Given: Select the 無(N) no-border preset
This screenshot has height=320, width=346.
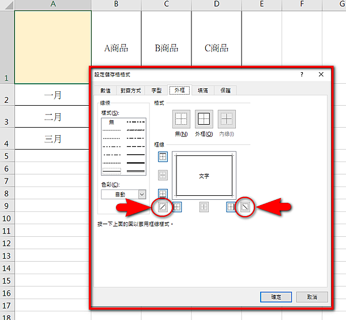Looking at the screenshot, I should point(181,119).
